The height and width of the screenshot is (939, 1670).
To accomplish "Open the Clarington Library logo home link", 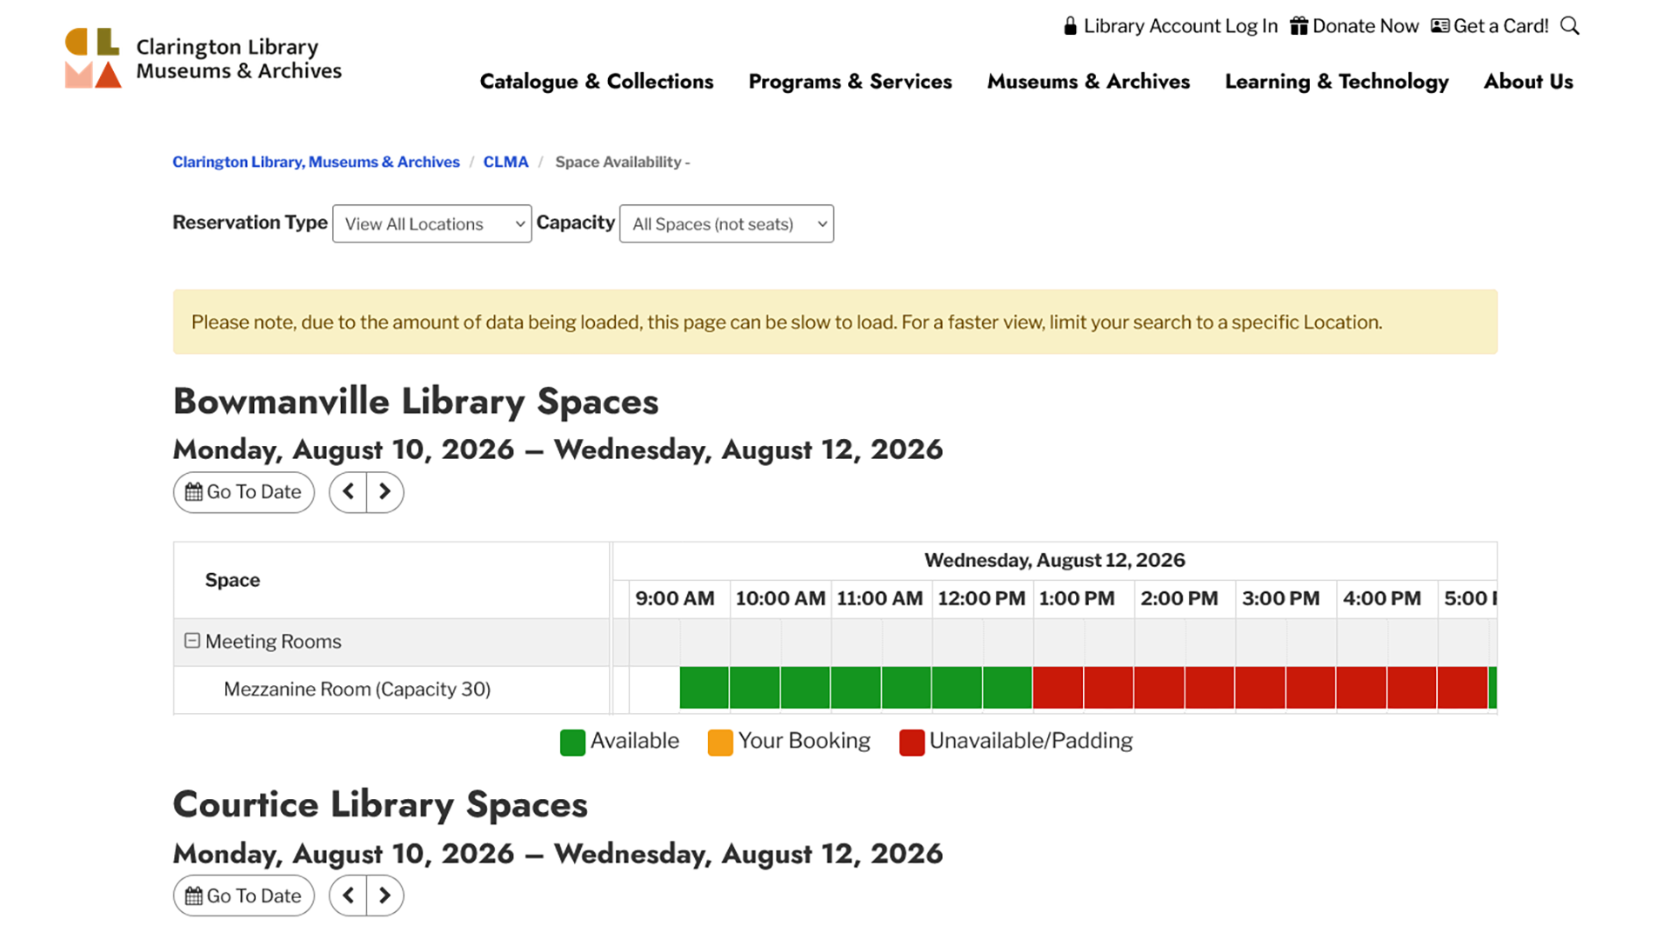I will click(x=204, y=58).
